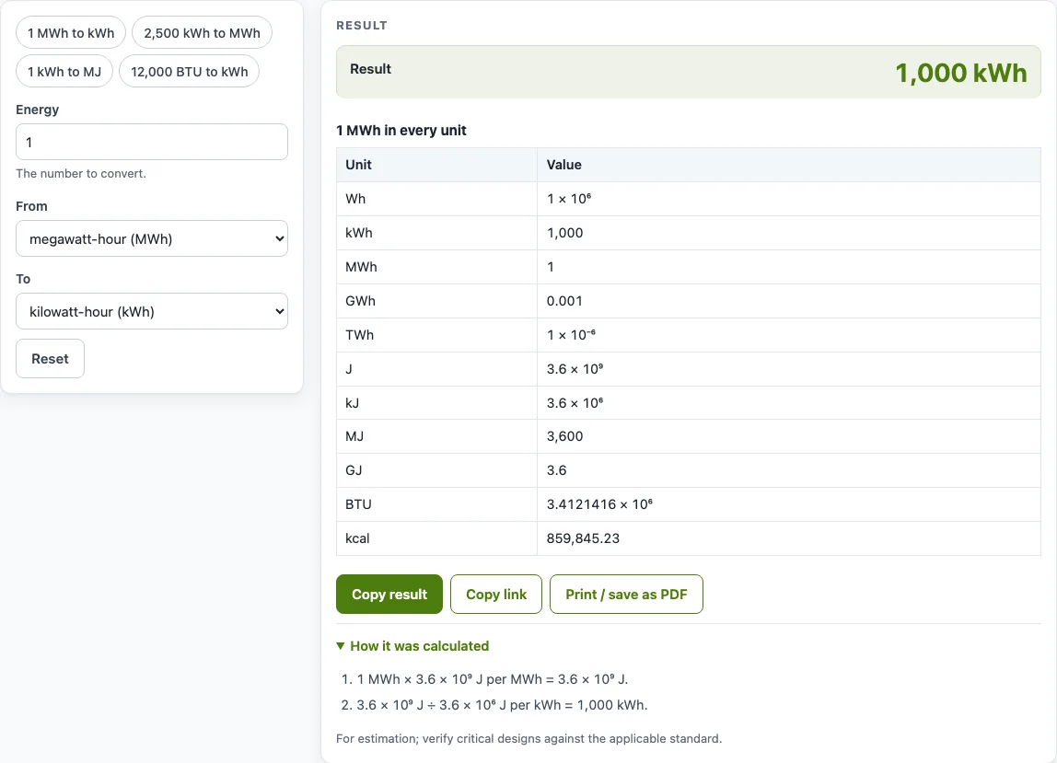Click the MWh row unit cell

point(436,267)
